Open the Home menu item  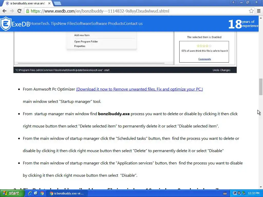[x=35, y=24]
